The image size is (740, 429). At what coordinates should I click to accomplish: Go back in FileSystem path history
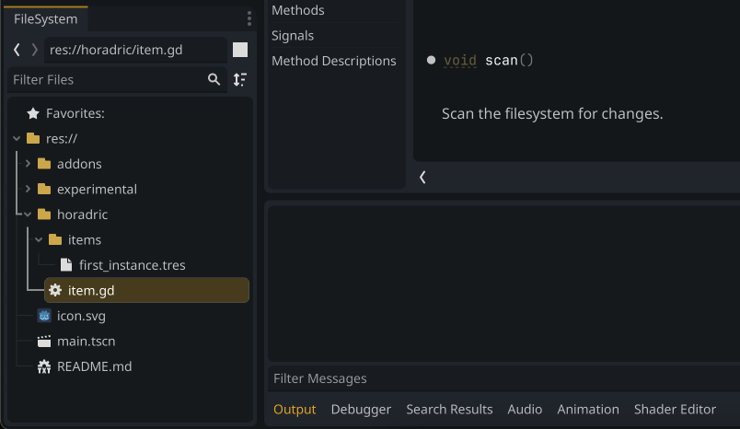17,50
